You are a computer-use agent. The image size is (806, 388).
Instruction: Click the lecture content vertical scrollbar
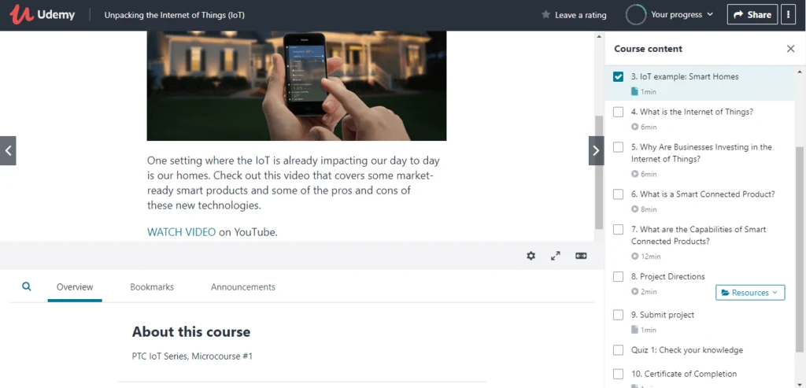[x=599, y=172]
